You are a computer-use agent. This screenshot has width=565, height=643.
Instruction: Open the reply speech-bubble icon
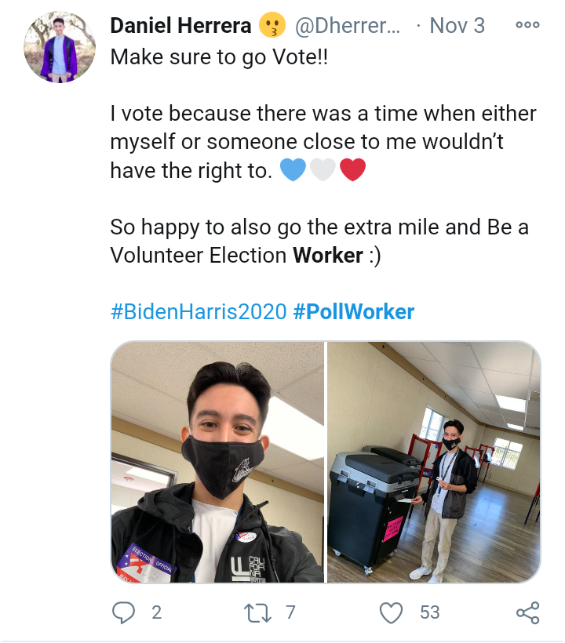pos(123,612)
